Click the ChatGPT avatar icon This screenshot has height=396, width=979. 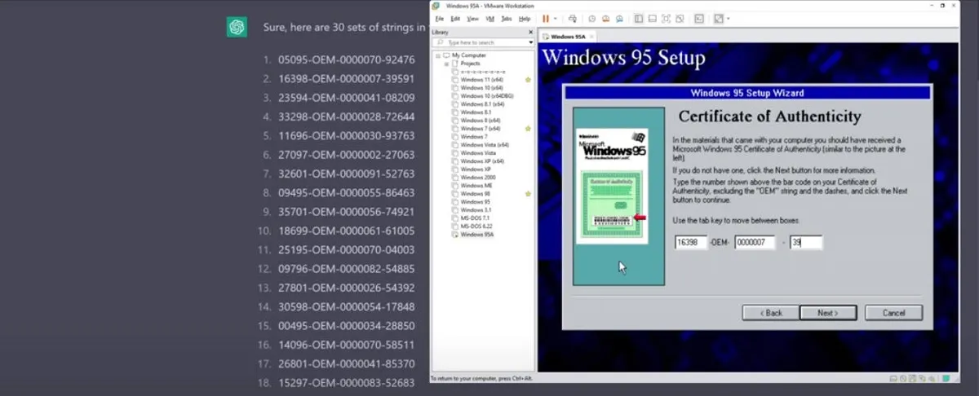(237, 27)
